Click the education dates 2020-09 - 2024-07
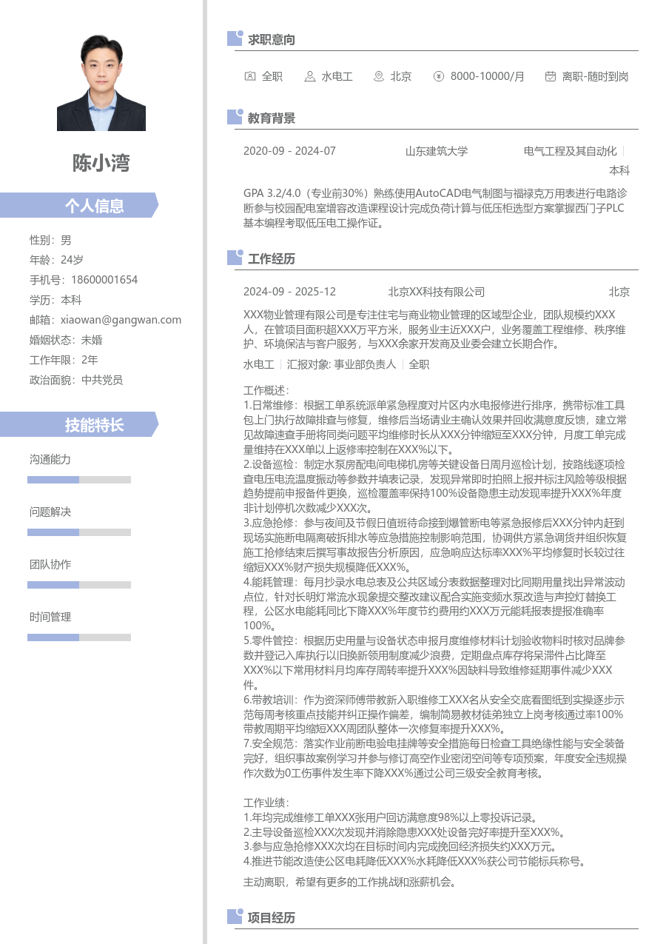The width and height of the screenshot is (666, 944). coord(289,151)
